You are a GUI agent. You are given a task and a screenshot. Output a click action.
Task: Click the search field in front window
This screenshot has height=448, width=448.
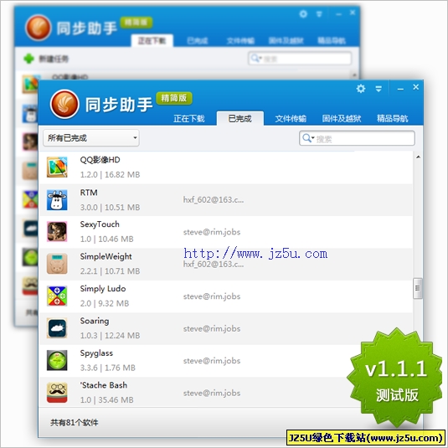pos(357,138)
